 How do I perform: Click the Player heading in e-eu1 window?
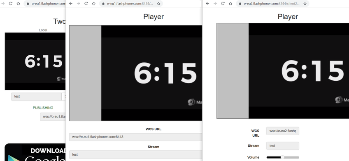coord(154,17)
